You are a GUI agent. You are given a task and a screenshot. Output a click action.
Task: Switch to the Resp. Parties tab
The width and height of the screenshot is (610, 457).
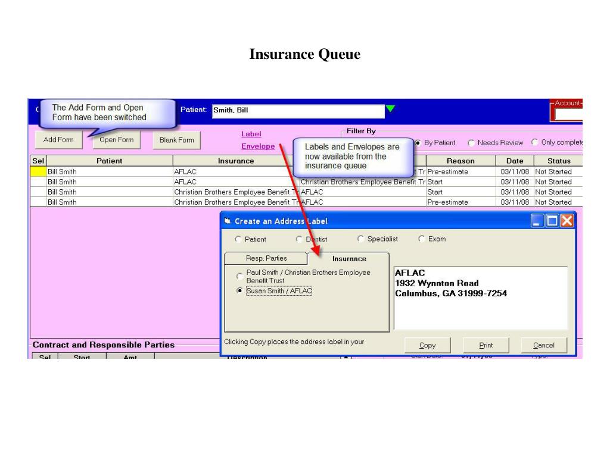tap(266, 258)
